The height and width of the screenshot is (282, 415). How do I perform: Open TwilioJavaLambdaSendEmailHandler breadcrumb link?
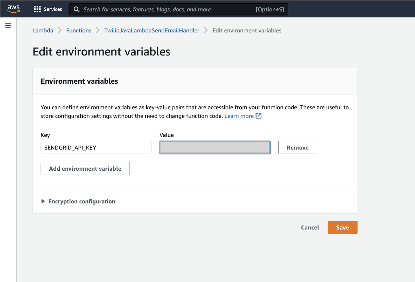[x=152, y=31]
